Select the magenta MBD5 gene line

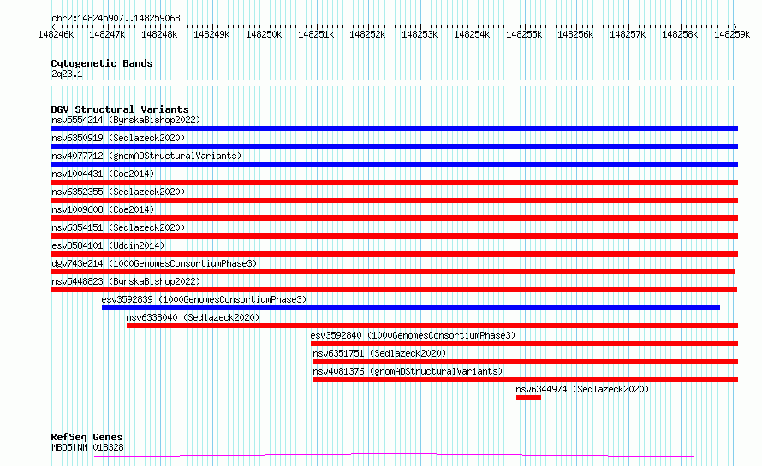coord(394,456)
